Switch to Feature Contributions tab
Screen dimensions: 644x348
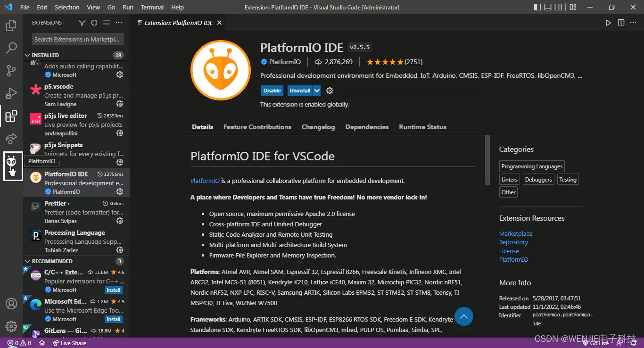point(257,127)
